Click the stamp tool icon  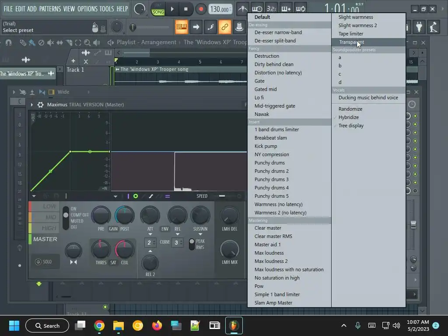point(239,27)
